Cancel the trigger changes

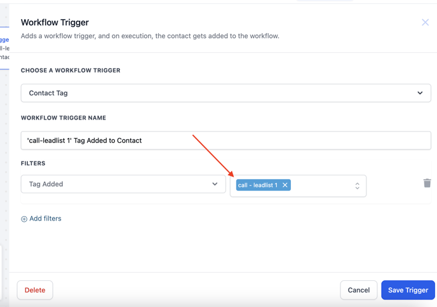[358, 290]
